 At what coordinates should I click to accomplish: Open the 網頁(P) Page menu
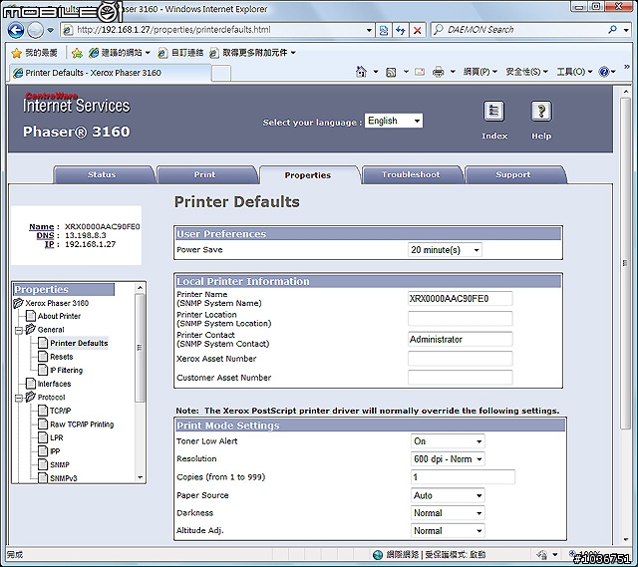click(x=480, y=72)
